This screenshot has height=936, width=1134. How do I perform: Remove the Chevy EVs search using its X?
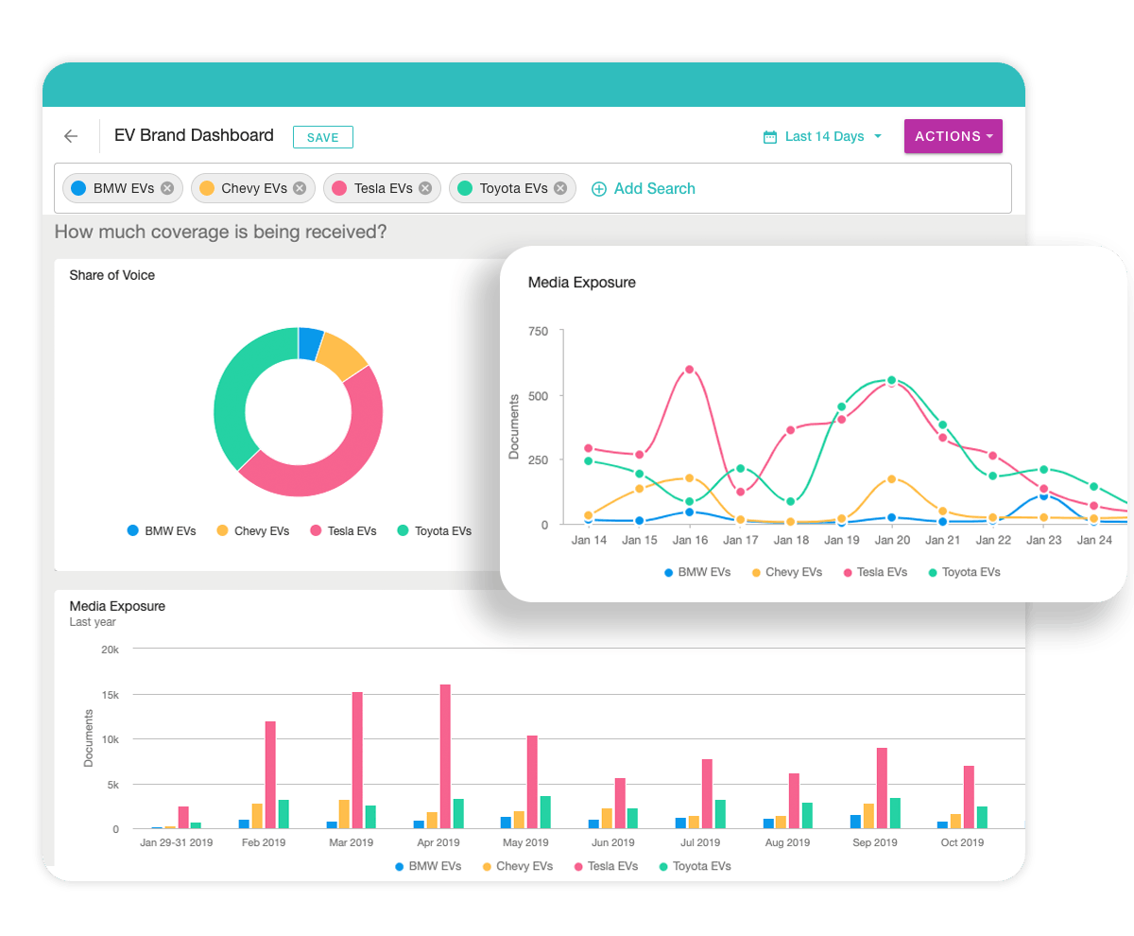301,187
